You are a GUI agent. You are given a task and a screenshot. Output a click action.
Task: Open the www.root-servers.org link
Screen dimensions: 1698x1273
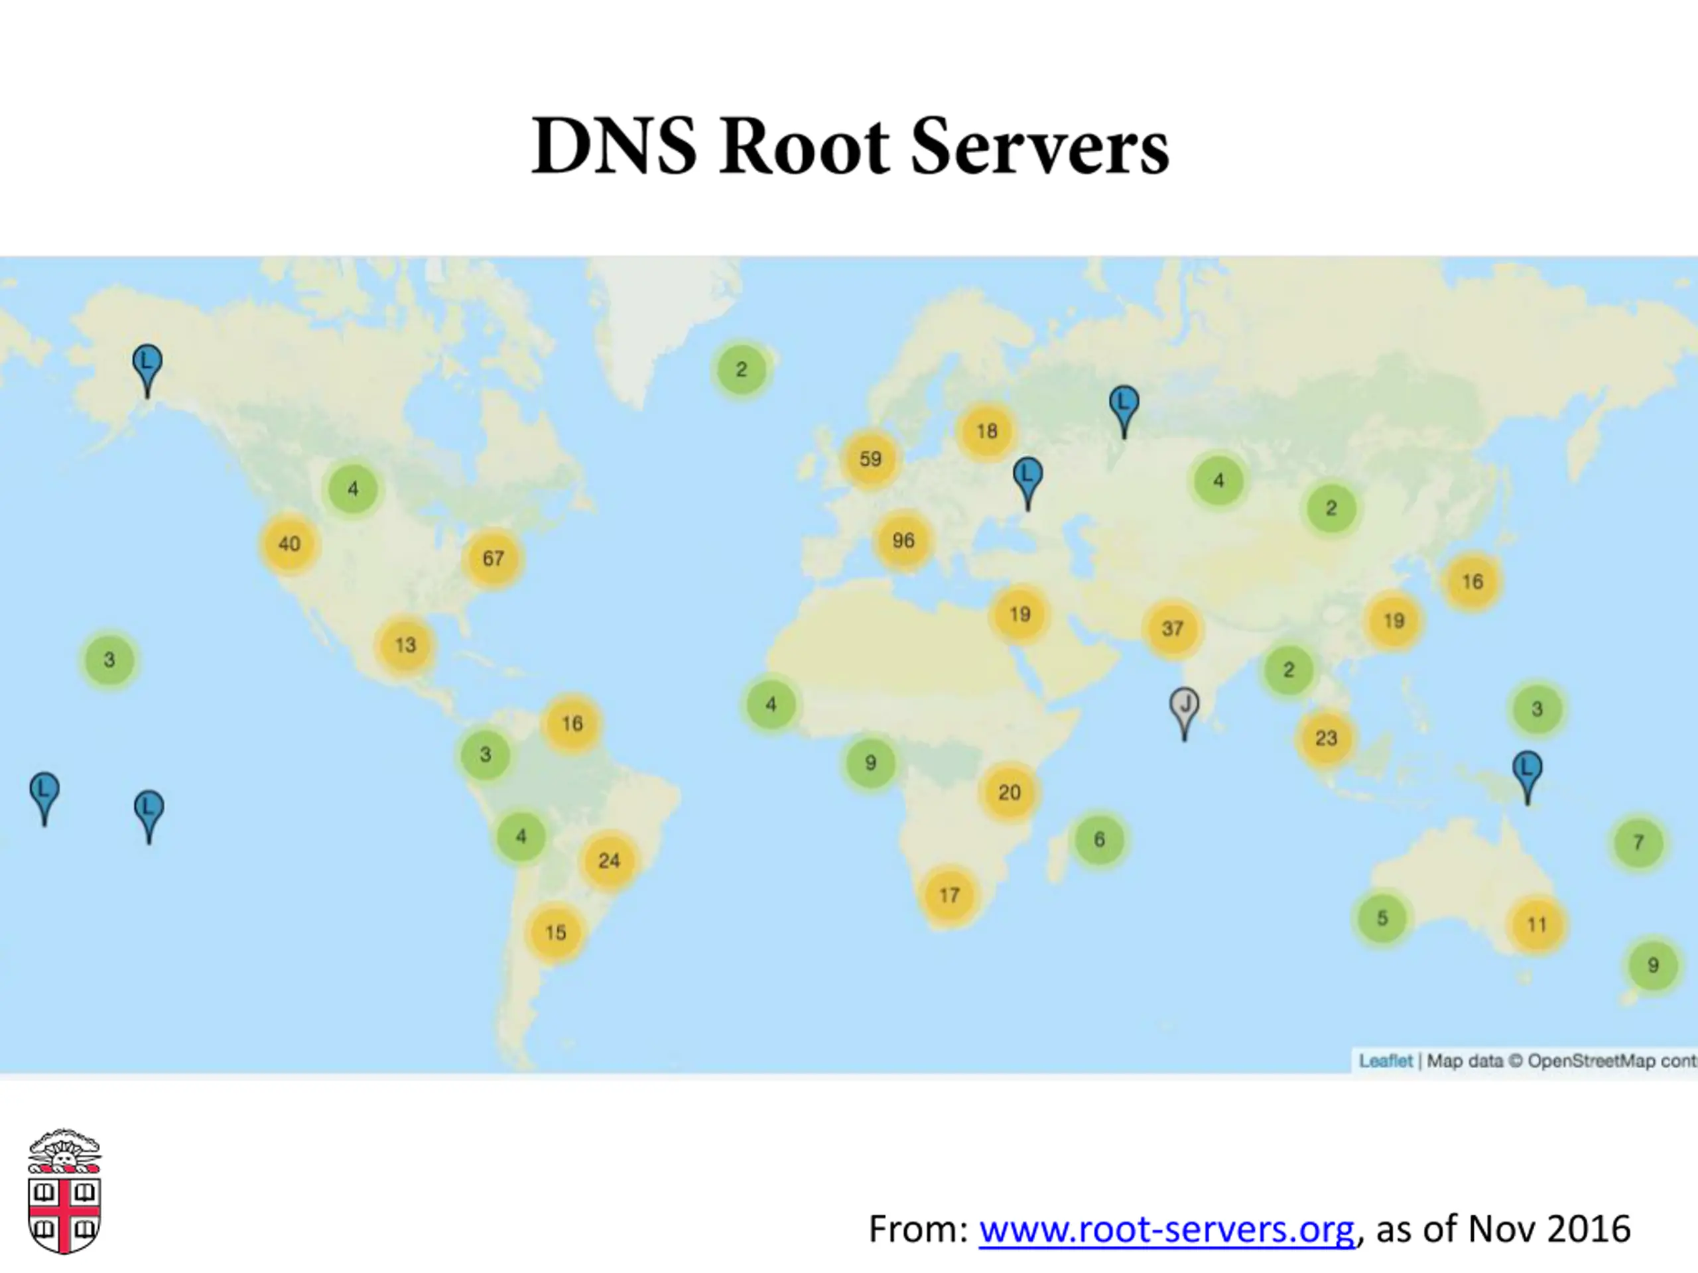(1167, 1230)
